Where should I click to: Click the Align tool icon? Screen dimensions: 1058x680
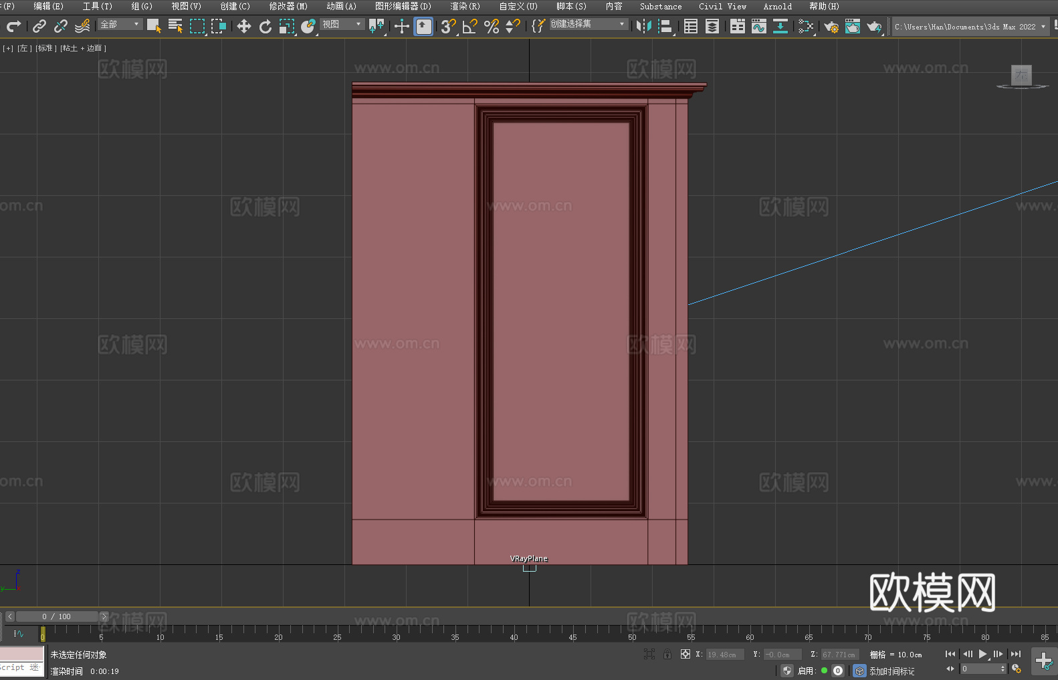665,26
